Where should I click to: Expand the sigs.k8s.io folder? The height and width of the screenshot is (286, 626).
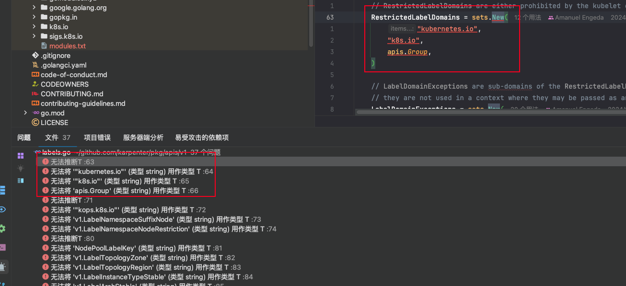pos(34,36)
